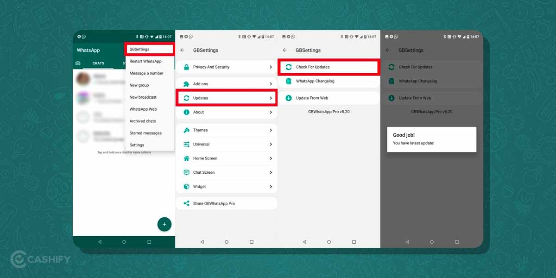The image size is (556, 278).
Task: Tap the Android home navigation button
Action: (x=123, y=241)
